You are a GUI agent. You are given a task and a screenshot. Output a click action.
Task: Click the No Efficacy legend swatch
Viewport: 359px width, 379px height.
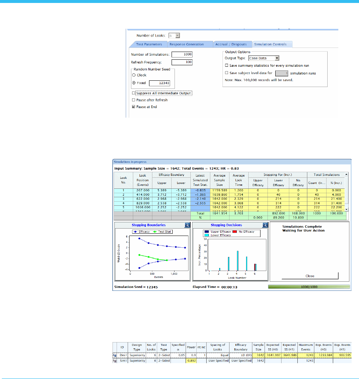[x=235, y=232]
